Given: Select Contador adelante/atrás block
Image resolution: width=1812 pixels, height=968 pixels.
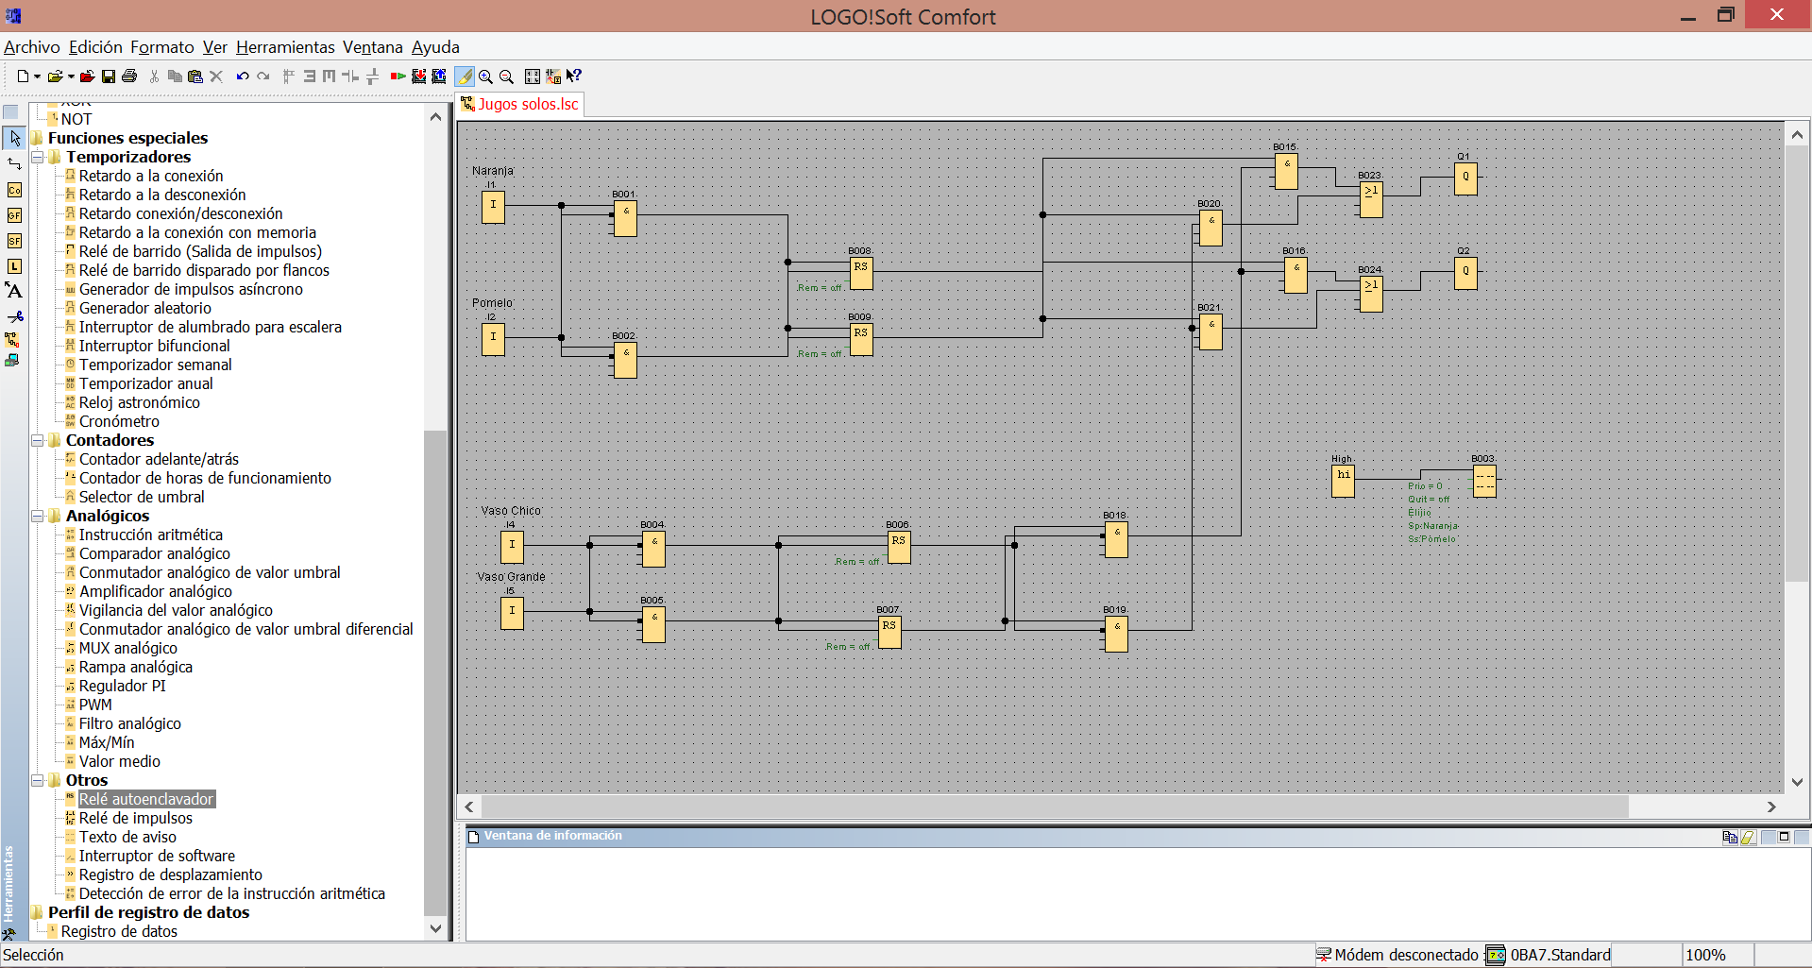Looking at the screenshot, I should 159,459.
